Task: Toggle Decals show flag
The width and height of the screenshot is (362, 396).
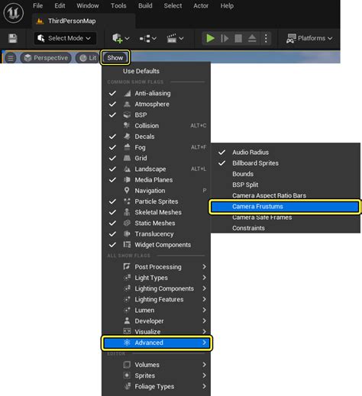Action: (156, 137)
